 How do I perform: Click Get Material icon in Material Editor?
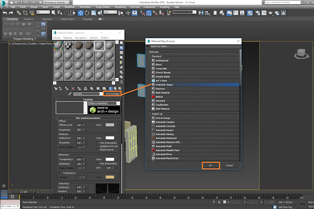[55, 88]
